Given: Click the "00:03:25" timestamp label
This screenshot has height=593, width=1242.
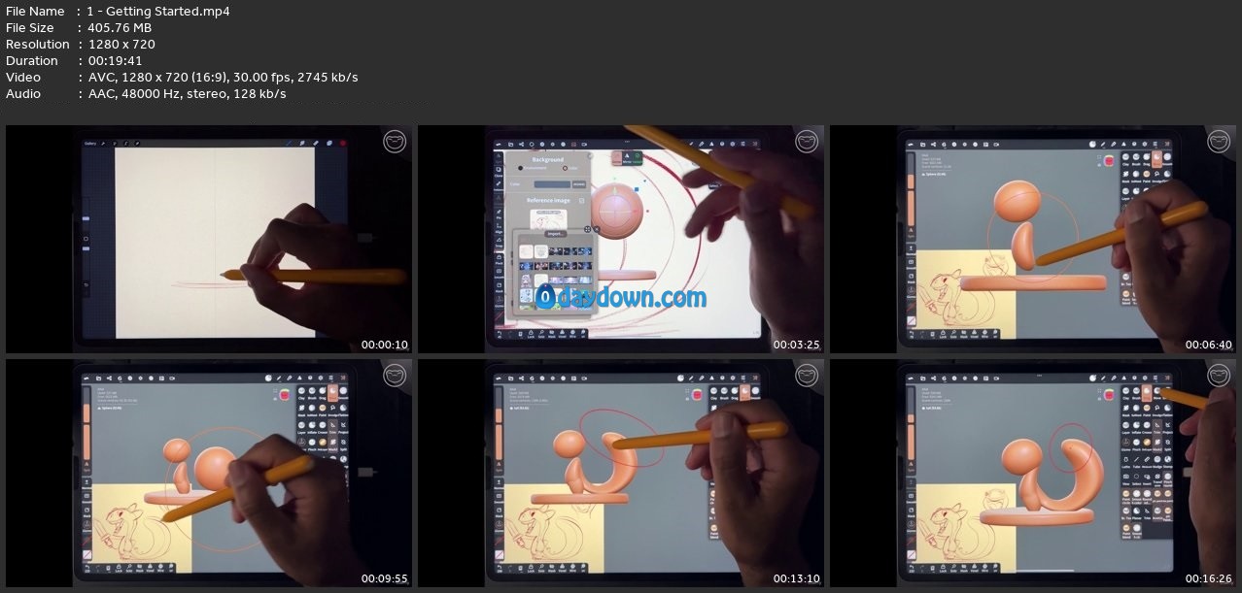Looking at the screenshot, I should [x=796, y=345].
